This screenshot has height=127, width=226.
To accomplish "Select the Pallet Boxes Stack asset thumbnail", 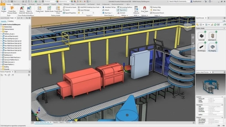I will (212, 36).
